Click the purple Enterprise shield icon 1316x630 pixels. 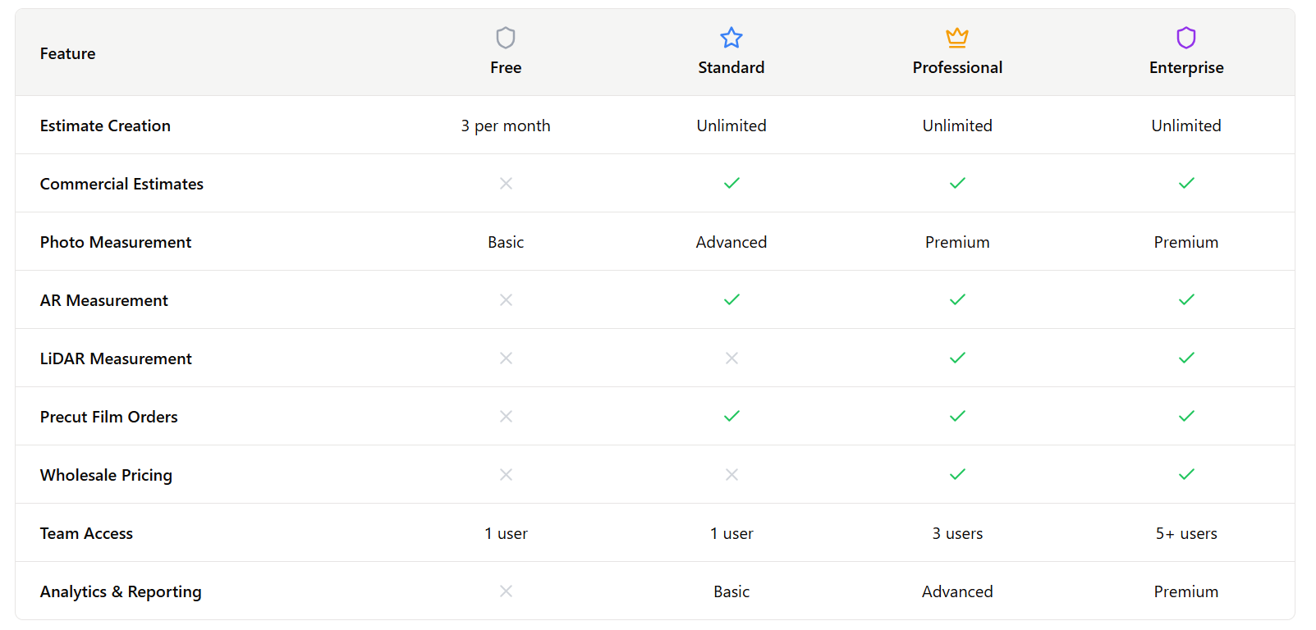(1186, 38)
